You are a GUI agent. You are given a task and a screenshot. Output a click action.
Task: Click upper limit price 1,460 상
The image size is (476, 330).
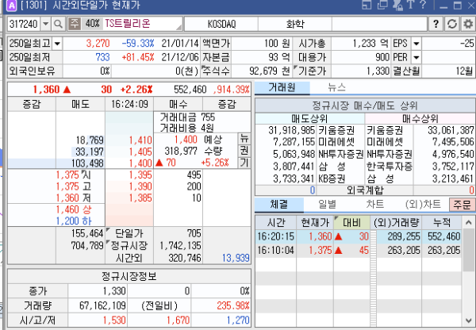point(74,209)
